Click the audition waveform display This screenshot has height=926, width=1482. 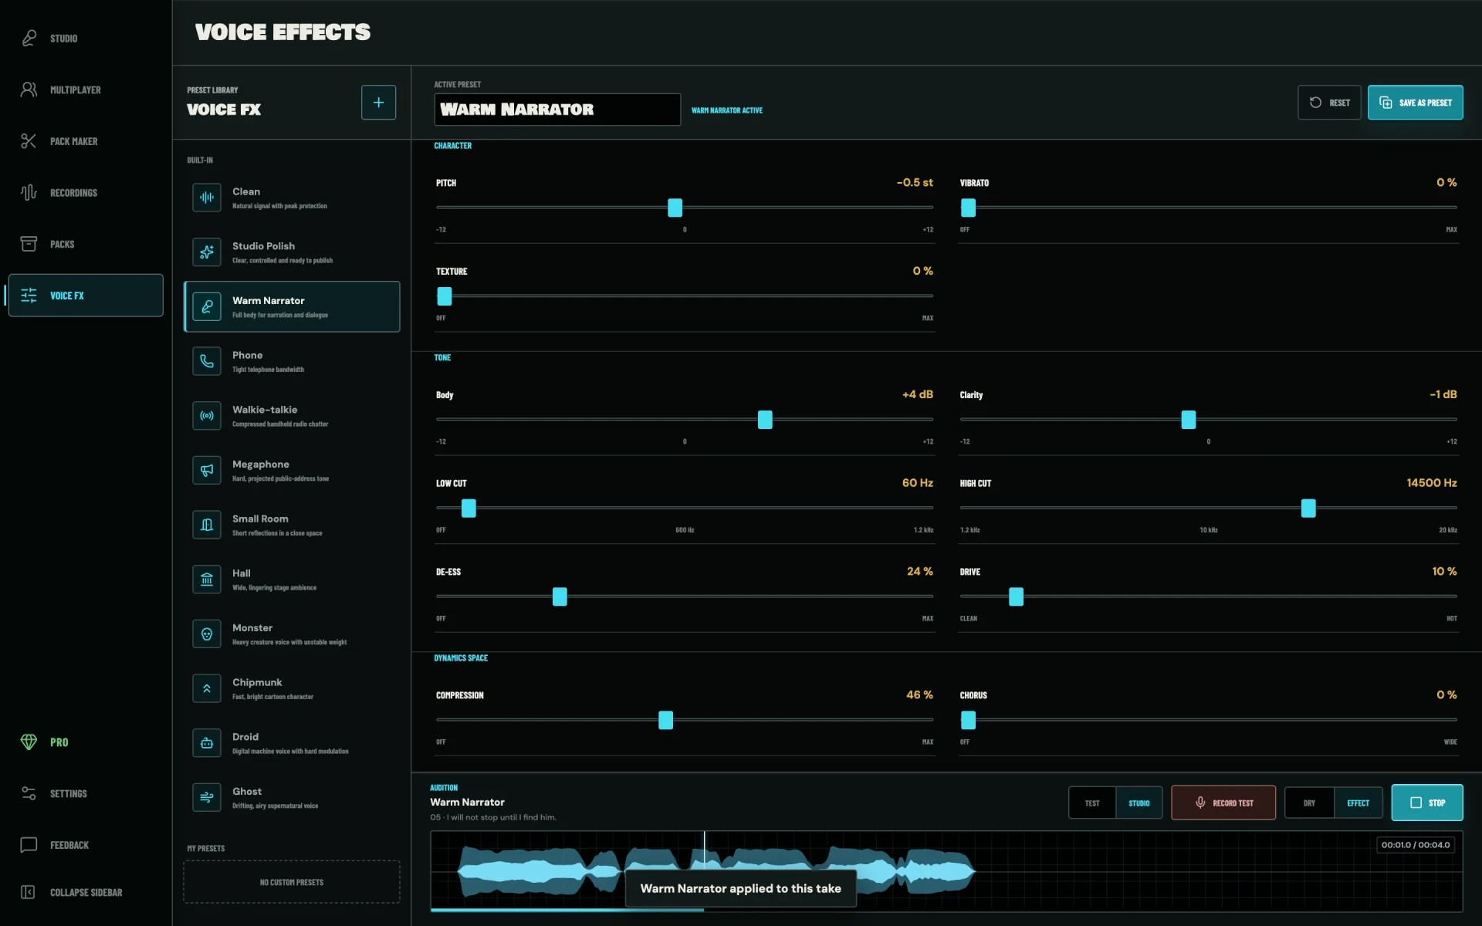pyautogui.click(x=946, y=871)
